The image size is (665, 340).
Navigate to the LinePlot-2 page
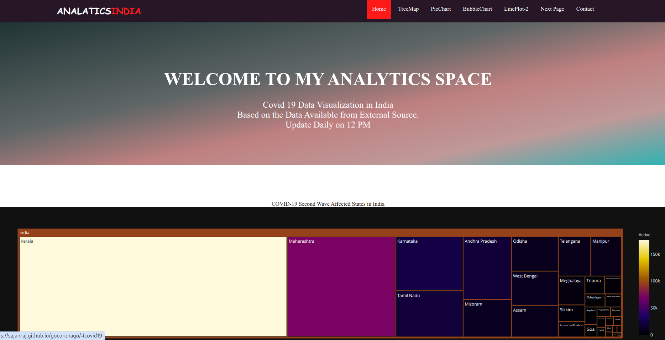click(516, 9)
